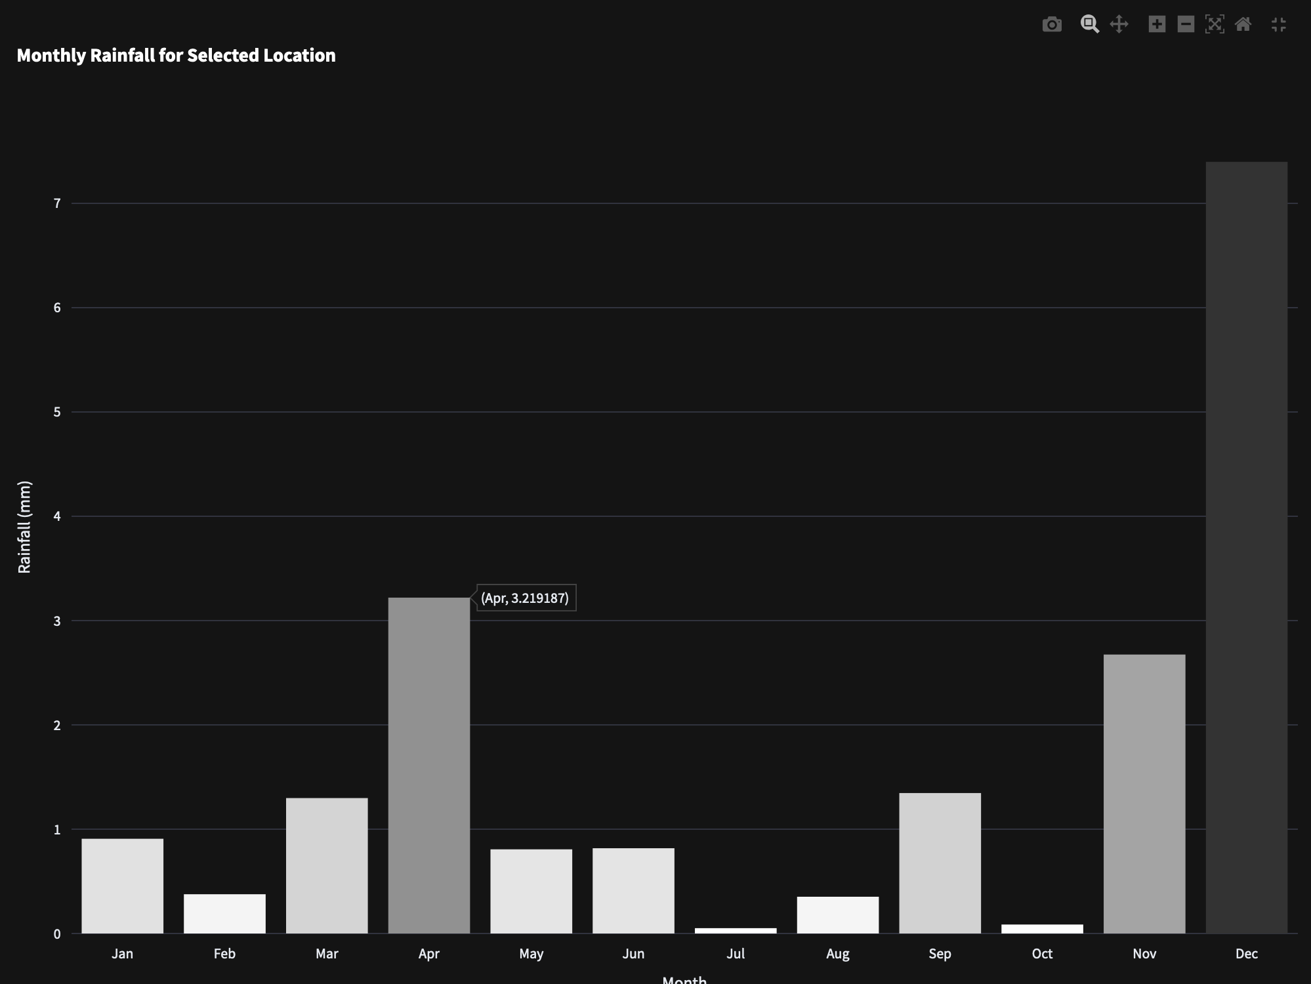Click the March rainfall bar
The height and width of the screenshot is (984, 1311).
point(327,865)
